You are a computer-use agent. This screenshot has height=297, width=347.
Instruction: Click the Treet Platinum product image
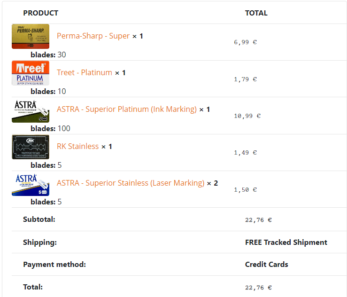(x=31, y=73)
